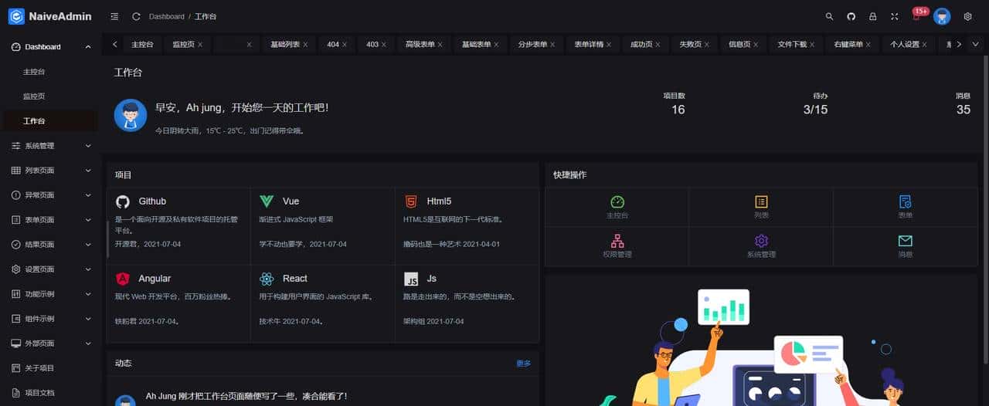
Task: Close the 文件下载 tab
Action: [x=813, y=45]
